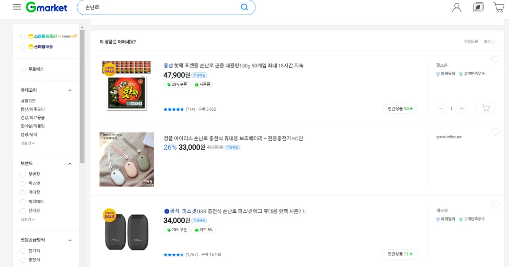Select 캠핑/낚시 category
Screen dimensions: 509x267
29,134
